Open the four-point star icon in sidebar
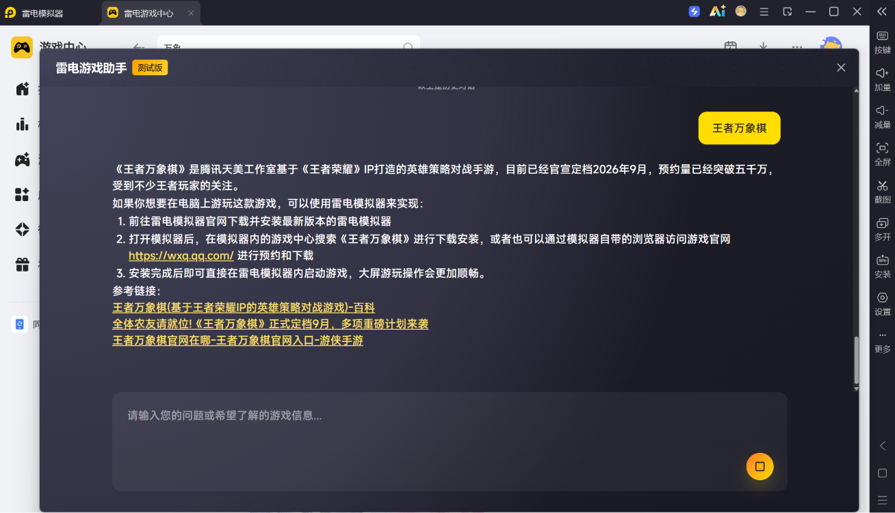Screen dimensions: 895x513 click(23, 229)
